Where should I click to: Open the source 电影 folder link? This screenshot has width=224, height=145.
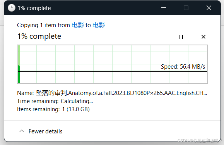(x=78, y=25)
